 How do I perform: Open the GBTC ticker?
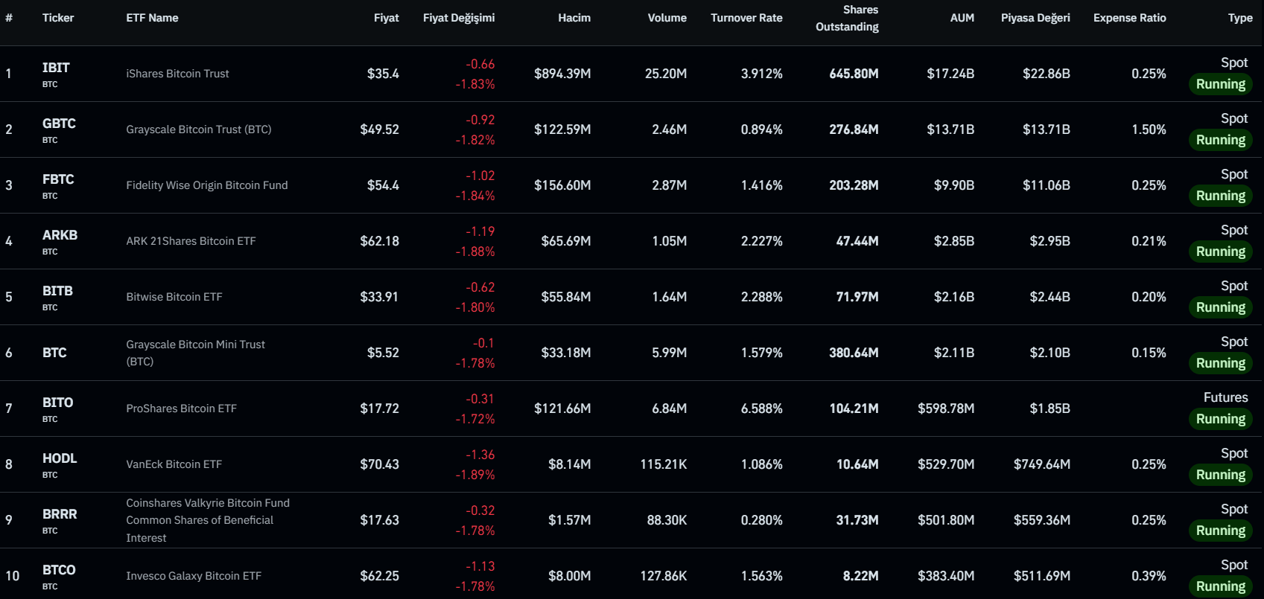coord(59,124)
